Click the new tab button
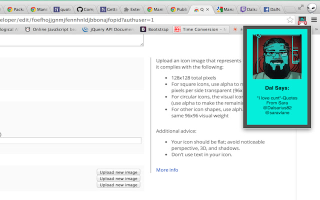Image resolution: width=320 pixels, height=200 pixels. [290, 9]
